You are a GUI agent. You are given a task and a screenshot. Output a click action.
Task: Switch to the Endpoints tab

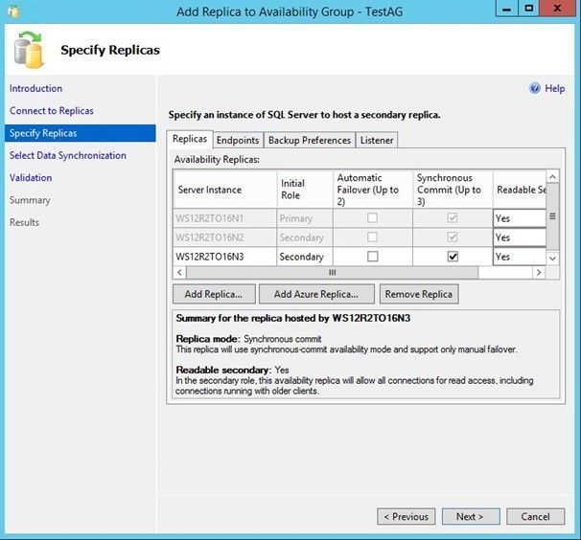coord(238,141)
